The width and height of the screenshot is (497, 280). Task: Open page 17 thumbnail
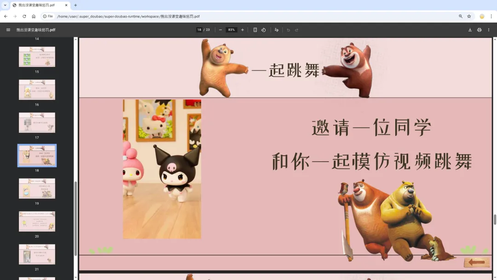click(x=37, y=122)
